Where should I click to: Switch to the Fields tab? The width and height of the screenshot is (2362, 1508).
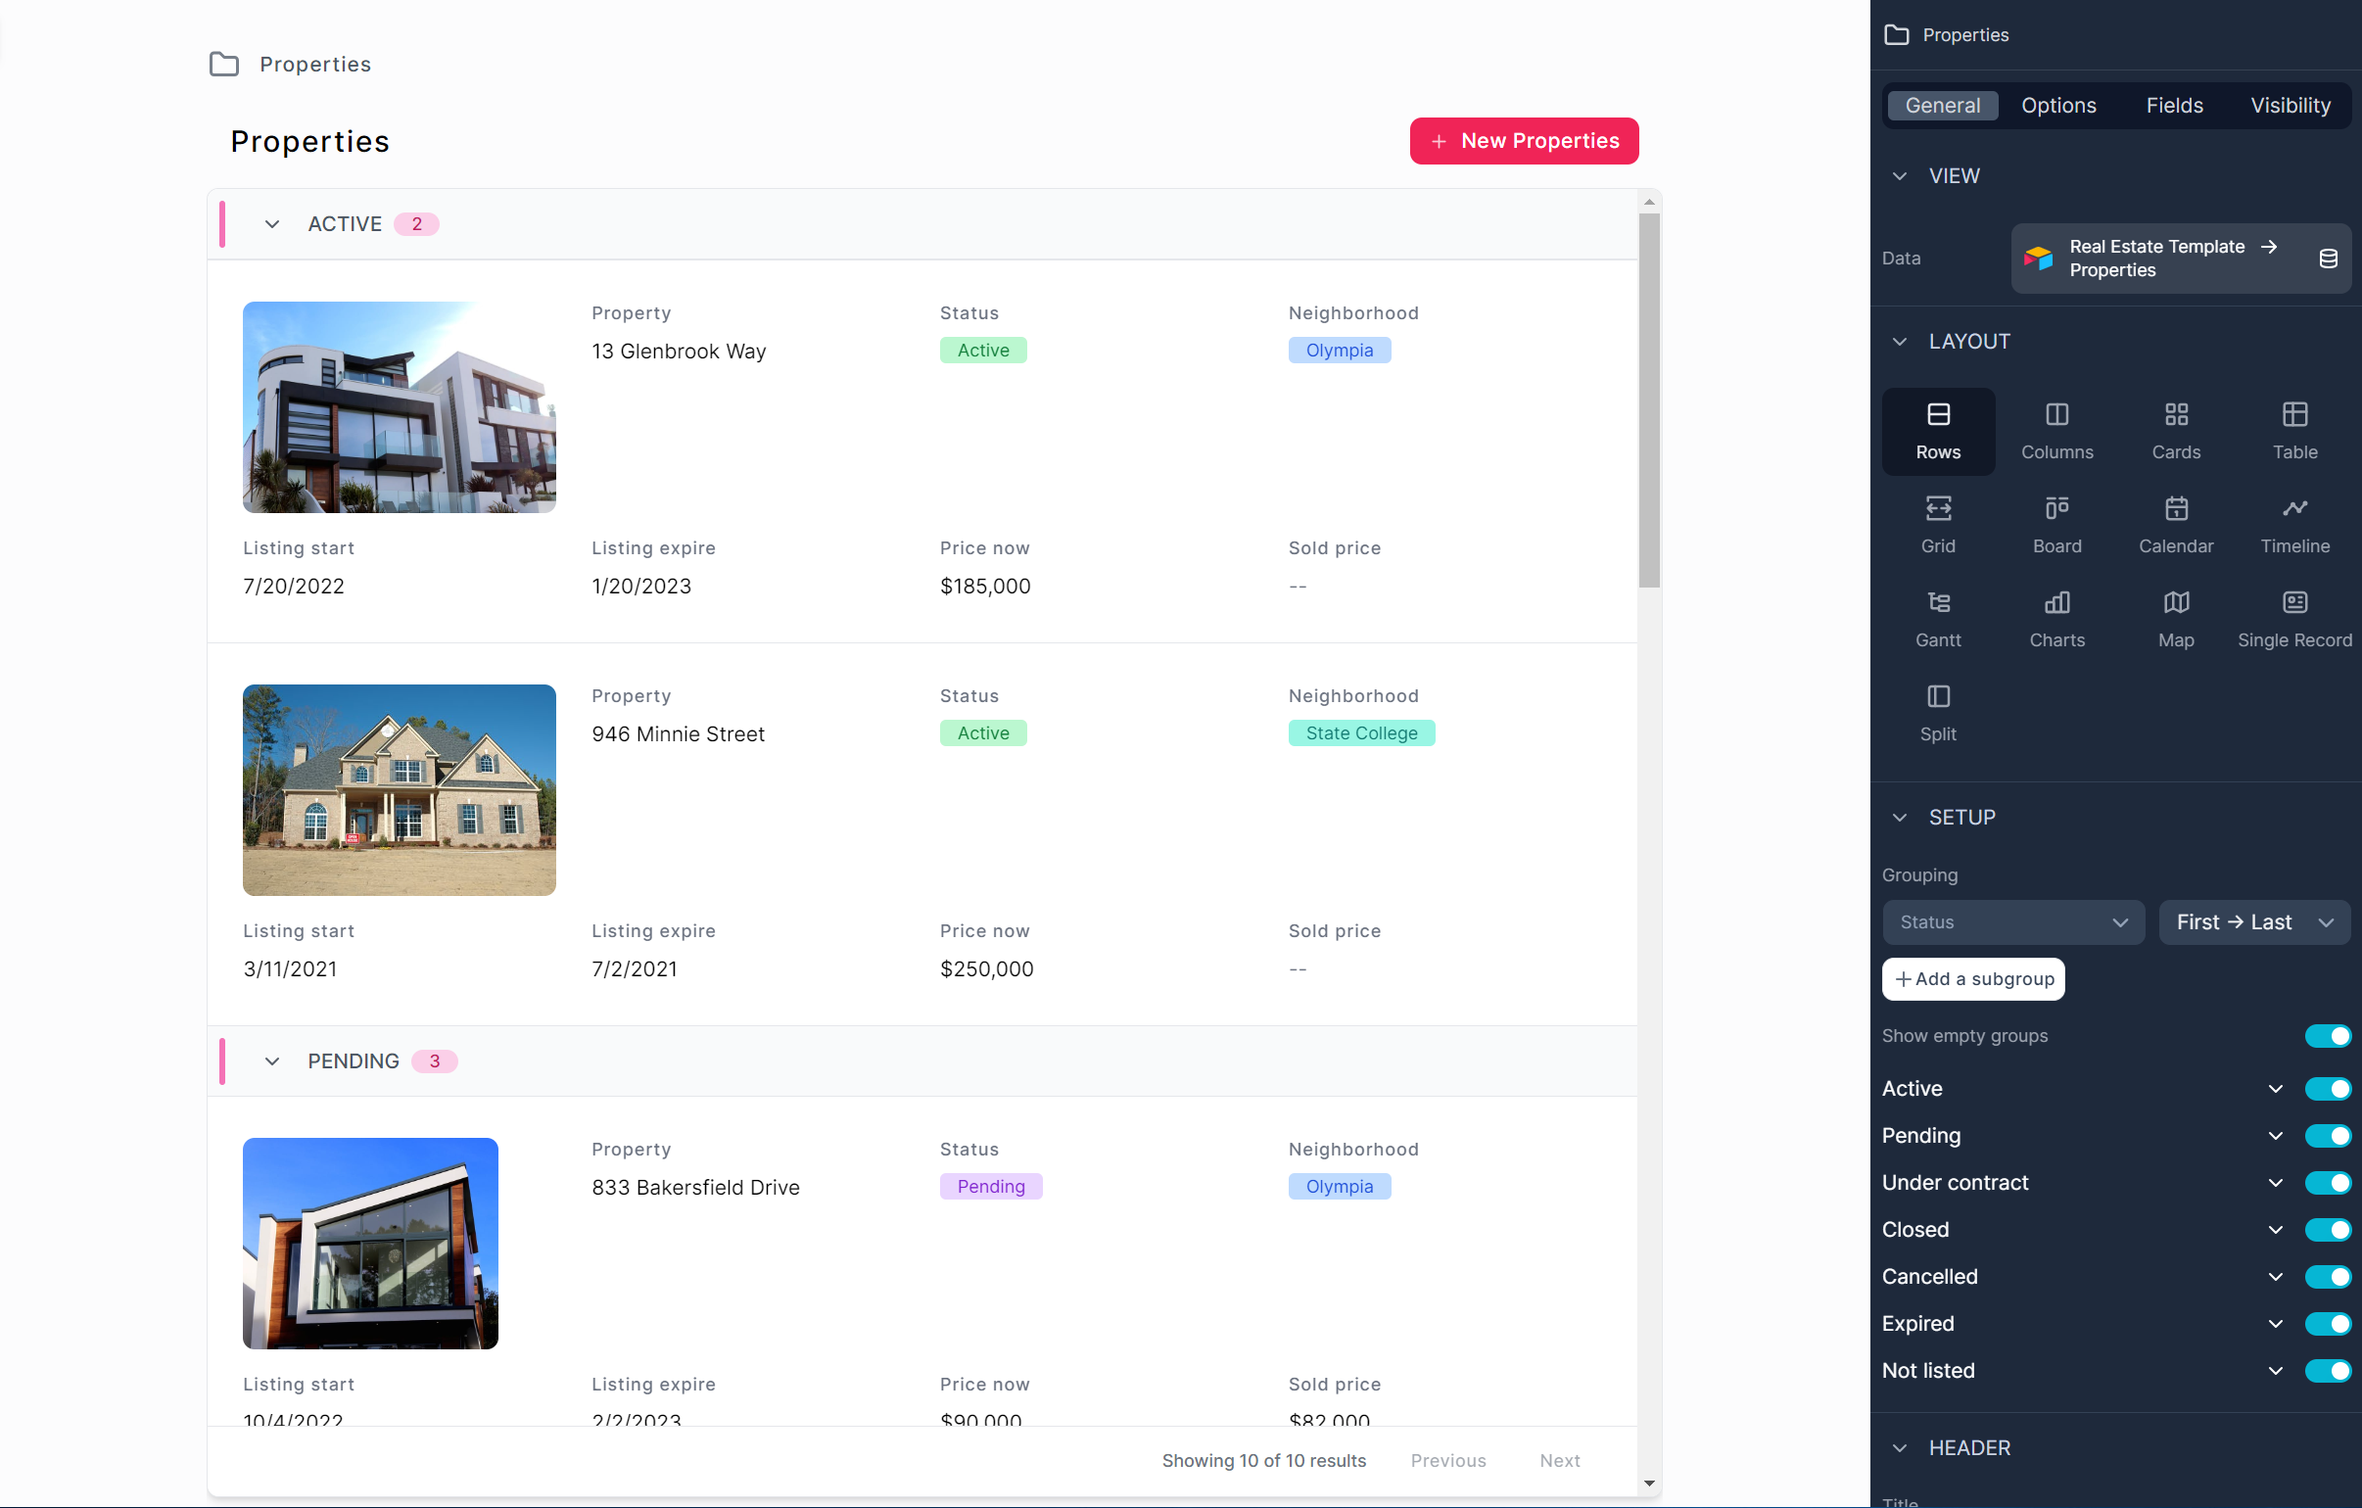coord(2173,105)
